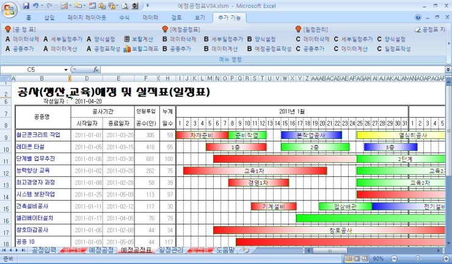Screen dimensions: 452x264
Task: Run B 세부일정추가 command
Action: [x=224, y=39]
